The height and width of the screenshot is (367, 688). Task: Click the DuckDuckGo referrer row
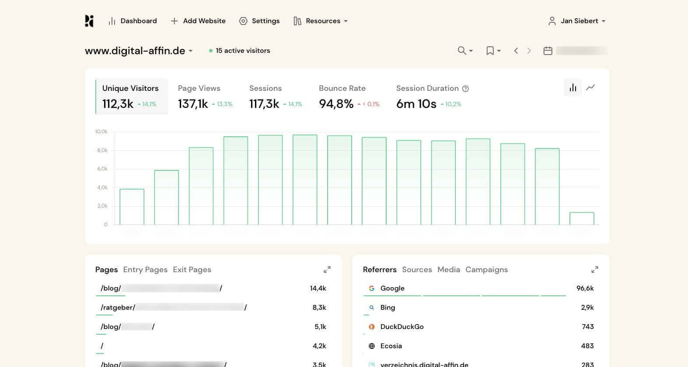(x=481, y=327)
